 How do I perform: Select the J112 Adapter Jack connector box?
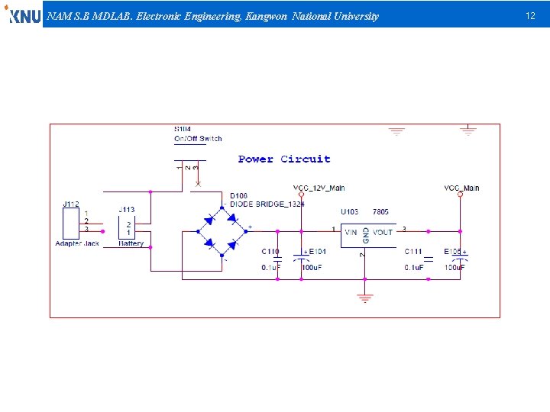click(71, 224)
